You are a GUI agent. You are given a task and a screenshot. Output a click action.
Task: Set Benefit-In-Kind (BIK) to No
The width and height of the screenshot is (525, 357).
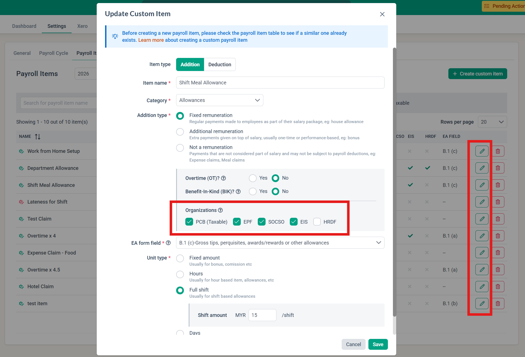(x=275, y=191)
